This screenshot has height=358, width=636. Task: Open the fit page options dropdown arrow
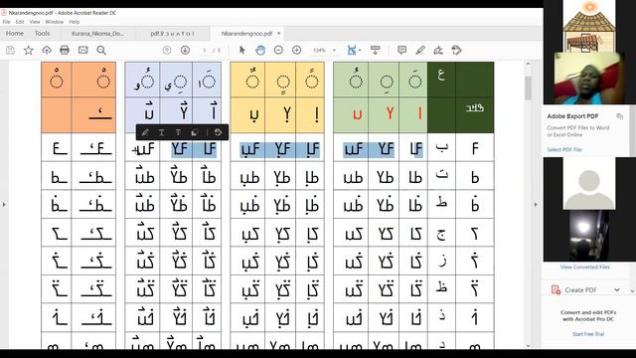click(x=360, y=51)
